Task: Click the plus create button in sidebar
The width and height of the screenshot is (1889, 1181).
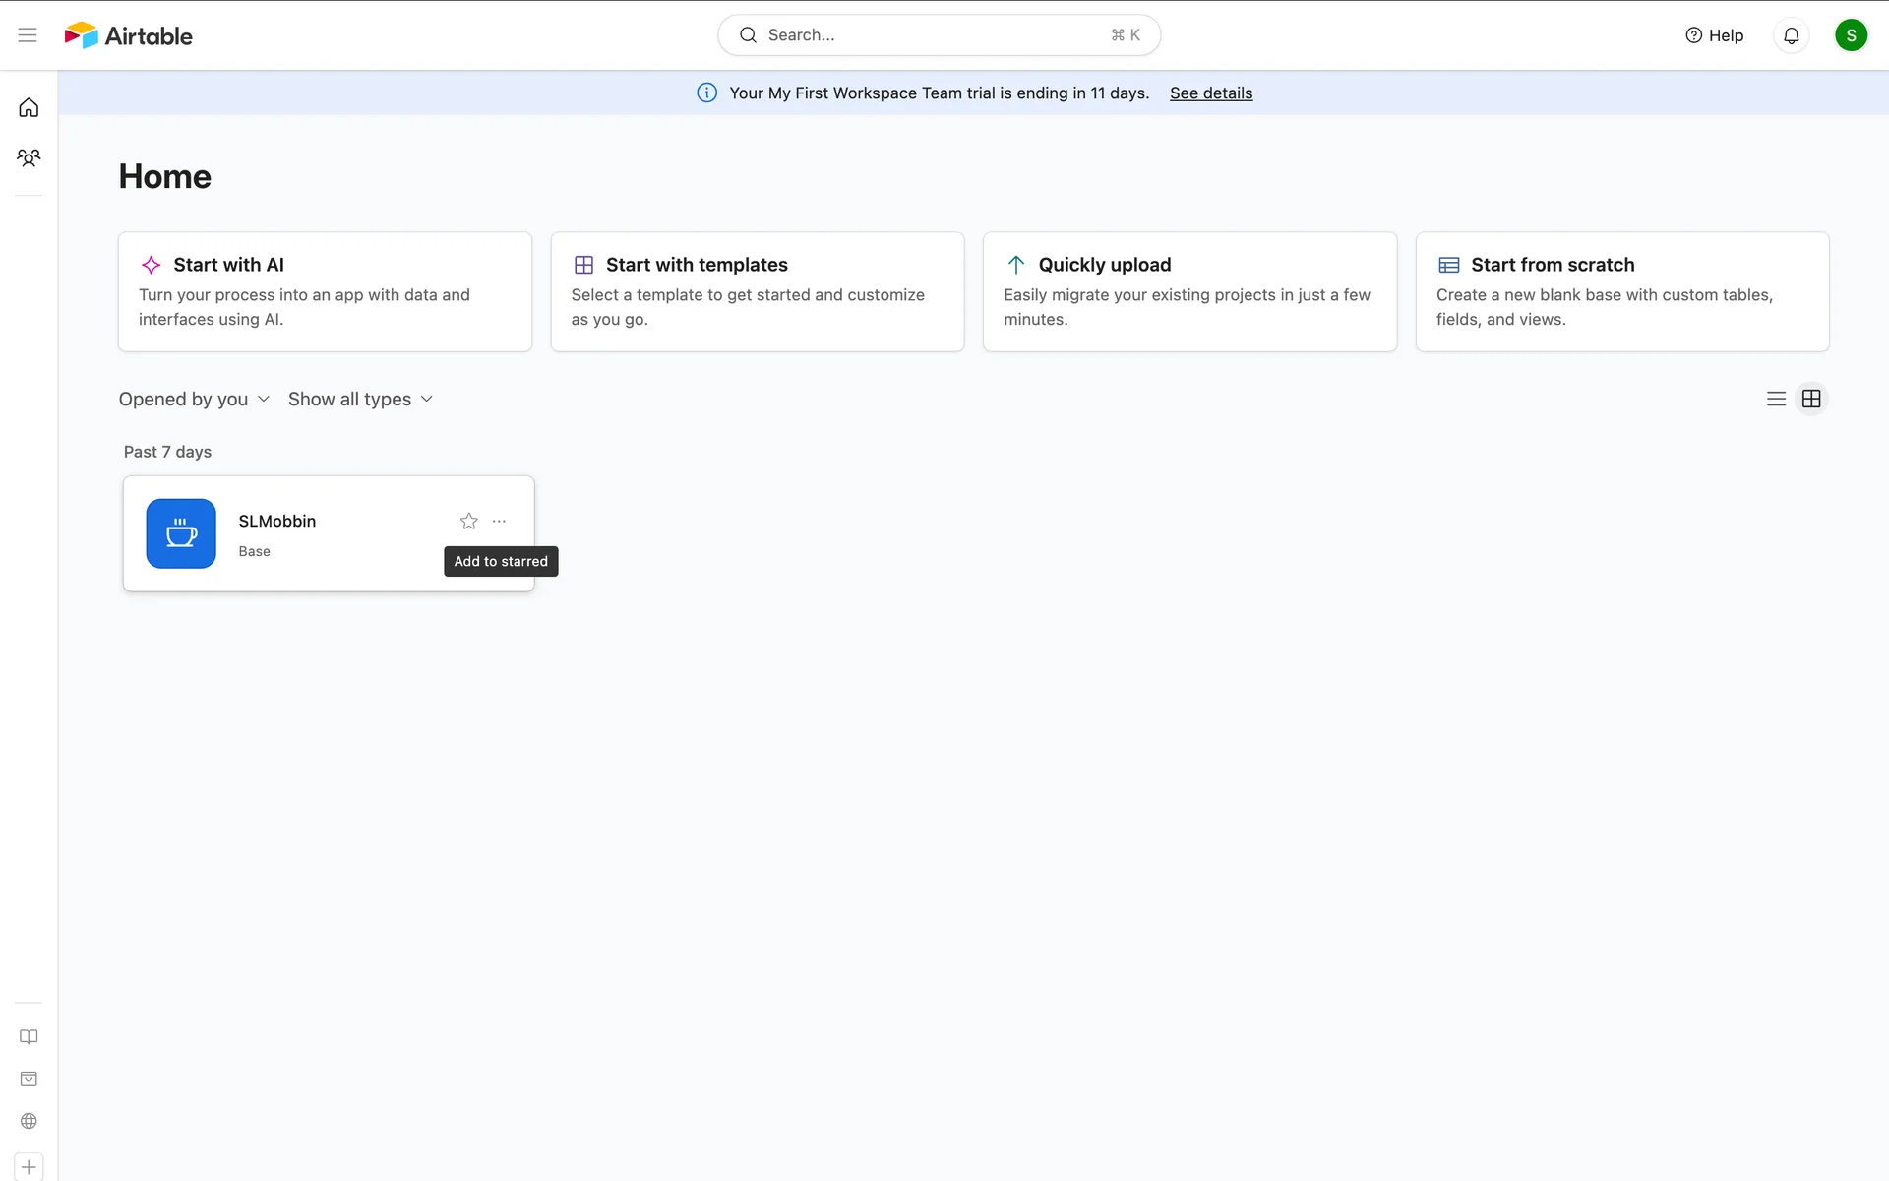Action: pos(29,1167)
